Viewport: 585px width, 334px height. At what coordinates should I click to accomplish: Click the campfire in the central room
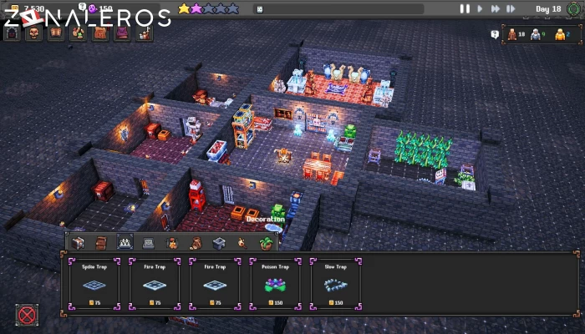[283, 154]
